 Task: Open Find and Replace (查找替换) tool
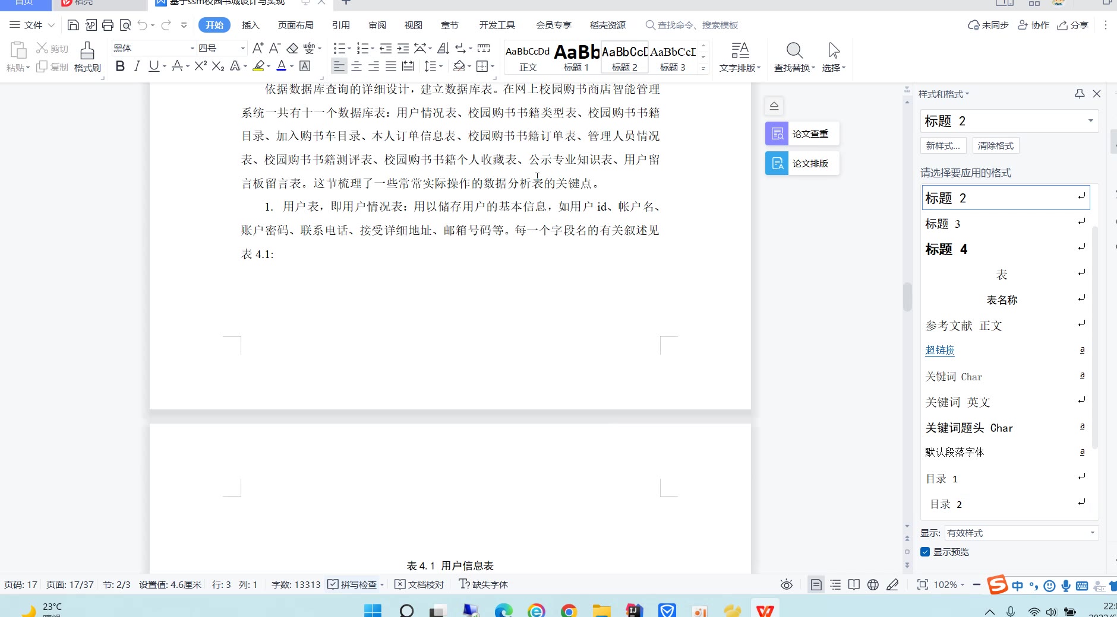[794, 56]
